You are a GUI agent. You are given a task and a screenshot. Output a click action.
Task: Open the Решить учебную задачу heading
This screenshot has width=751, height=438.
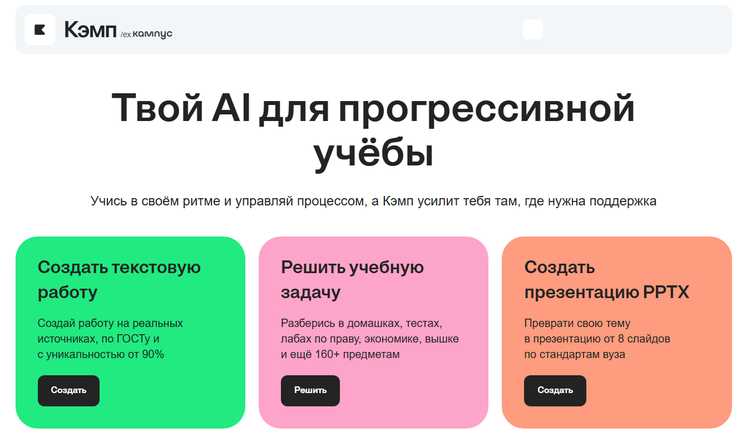pos(352,280)
